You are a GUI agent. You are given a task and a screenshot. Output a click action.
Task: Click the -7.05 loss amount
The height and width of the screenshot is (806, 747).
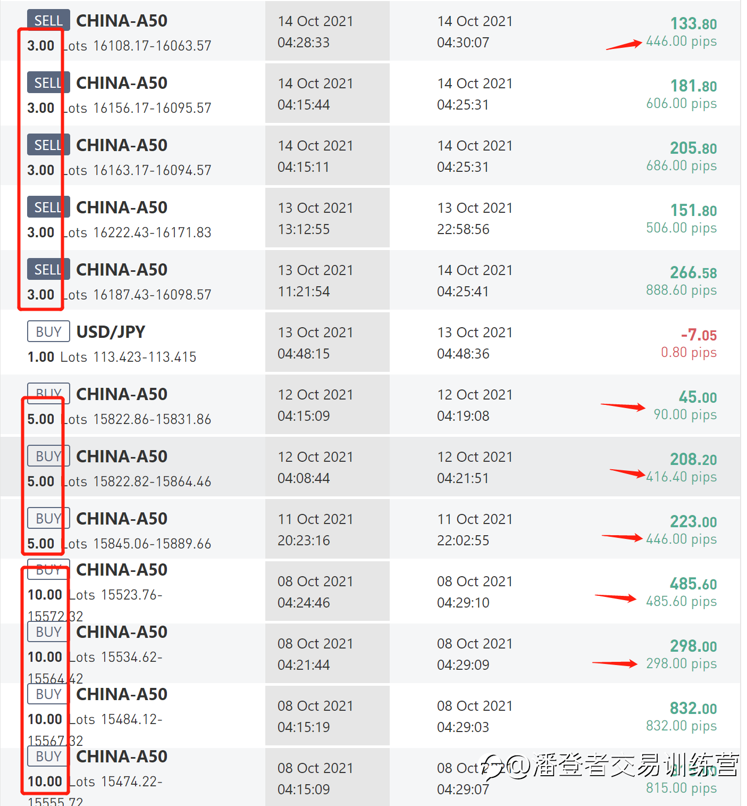pyautogui.click(x=699, y=335)
